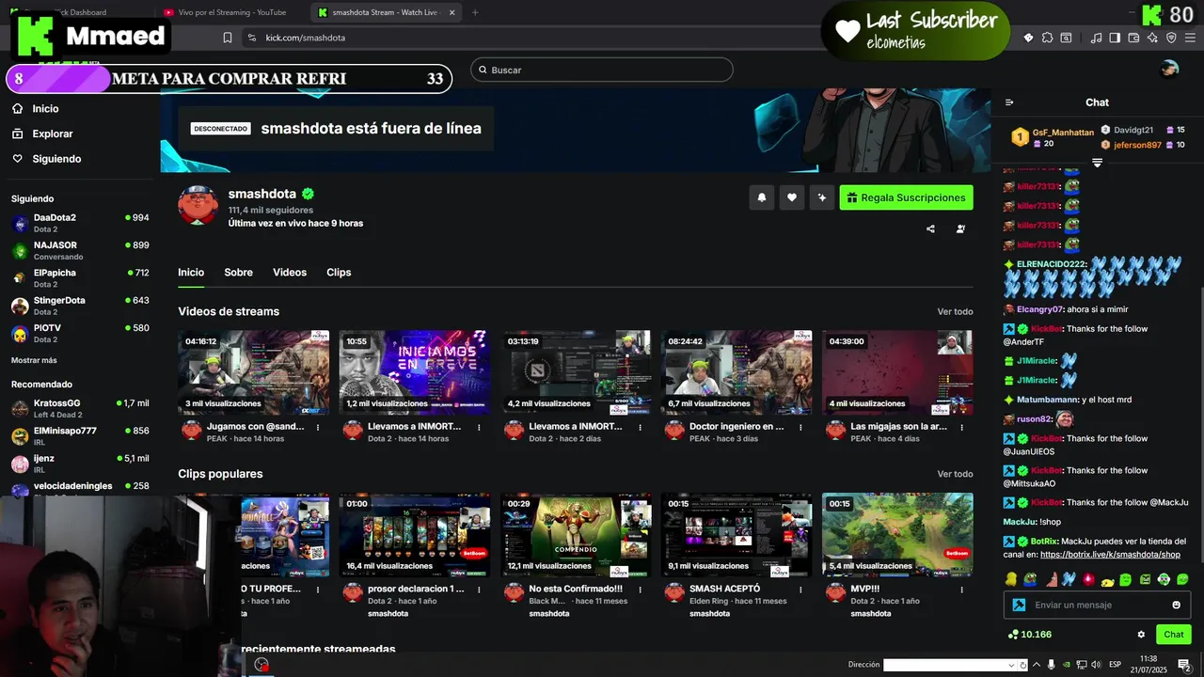1204x677 pixels.
Task: Open the browser wallet icon
Action: click(x=1133, y=38)
